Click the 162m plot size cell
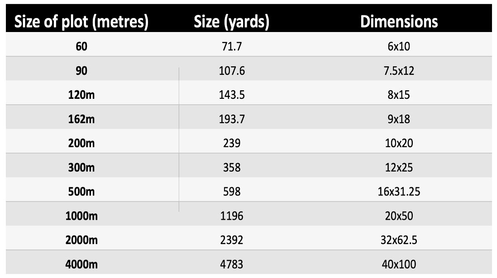 (x=82, y=120)
